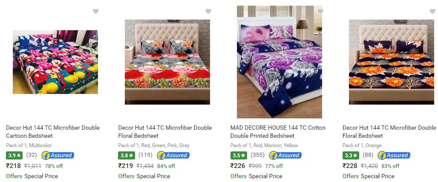The height and width of the screenshot is (182, 438).
Task: Open Decor Hut Microfiber Double Cartoon Bedsheet title
Action: 53,132
